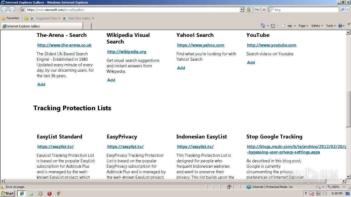This screenshot has width=351, height=197.
Task: Open the Page menu dropdown
Action: [303, 26]
